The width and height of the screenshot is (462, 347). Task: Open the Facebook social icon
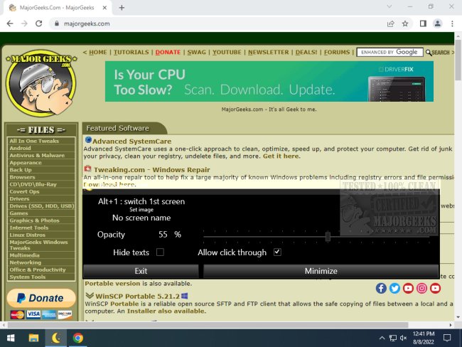click(x=381, y=288)
